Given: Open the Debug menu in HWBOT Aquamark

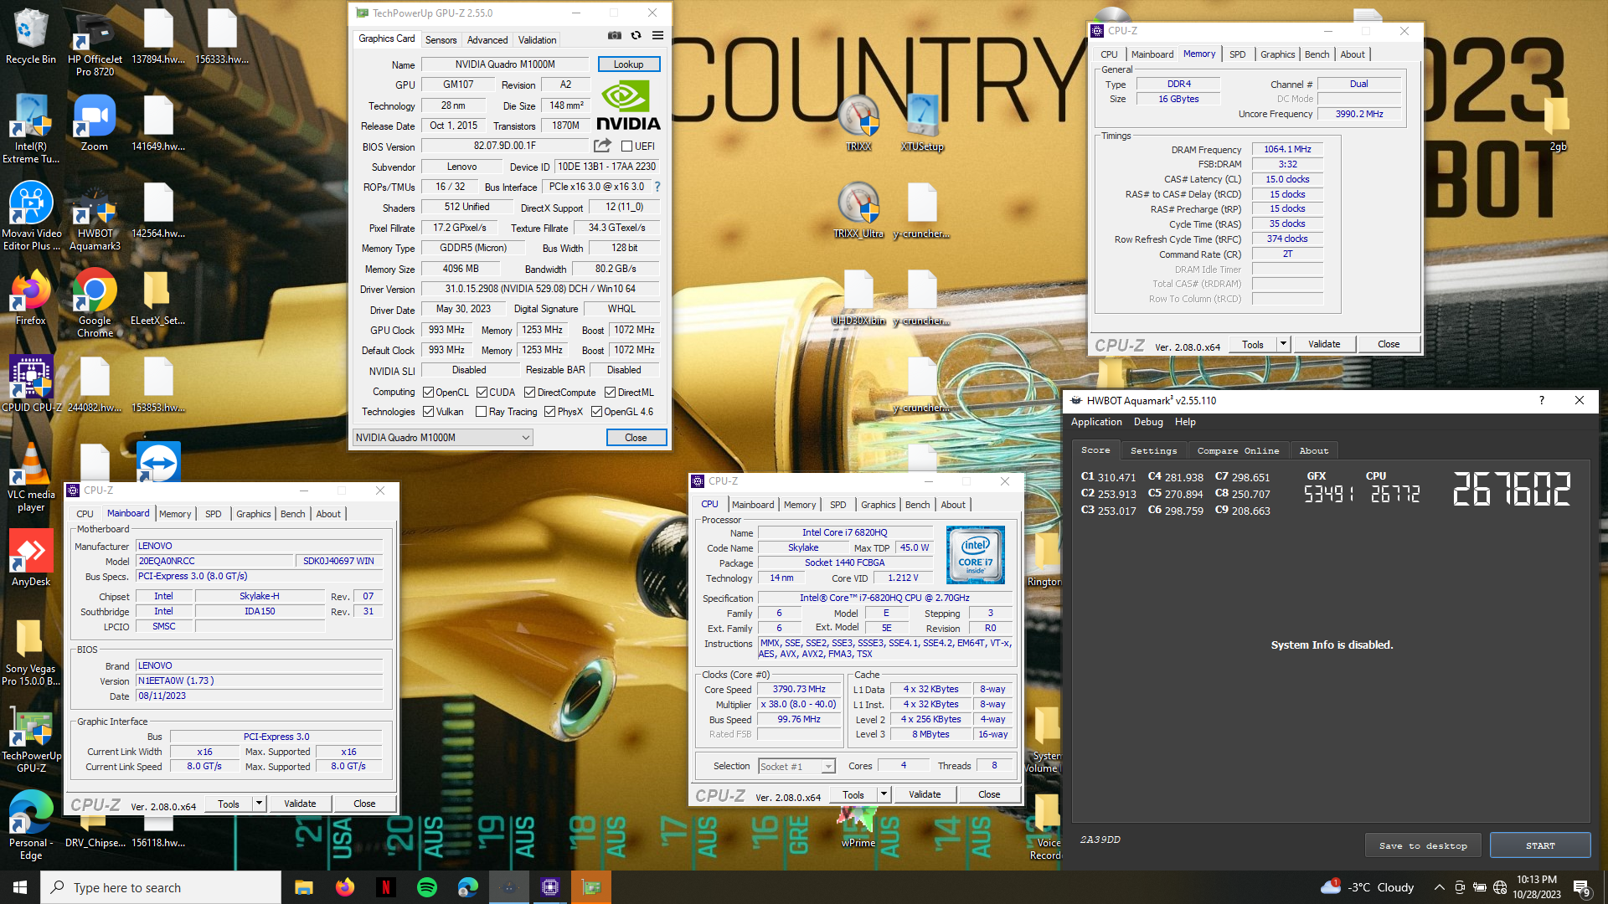Looking at the screenshot, I should click(1148, 422).
